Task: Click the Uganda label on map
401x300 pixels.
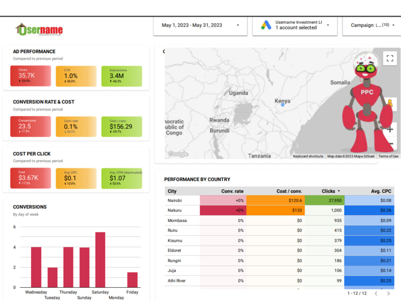Action: (238, 93)
